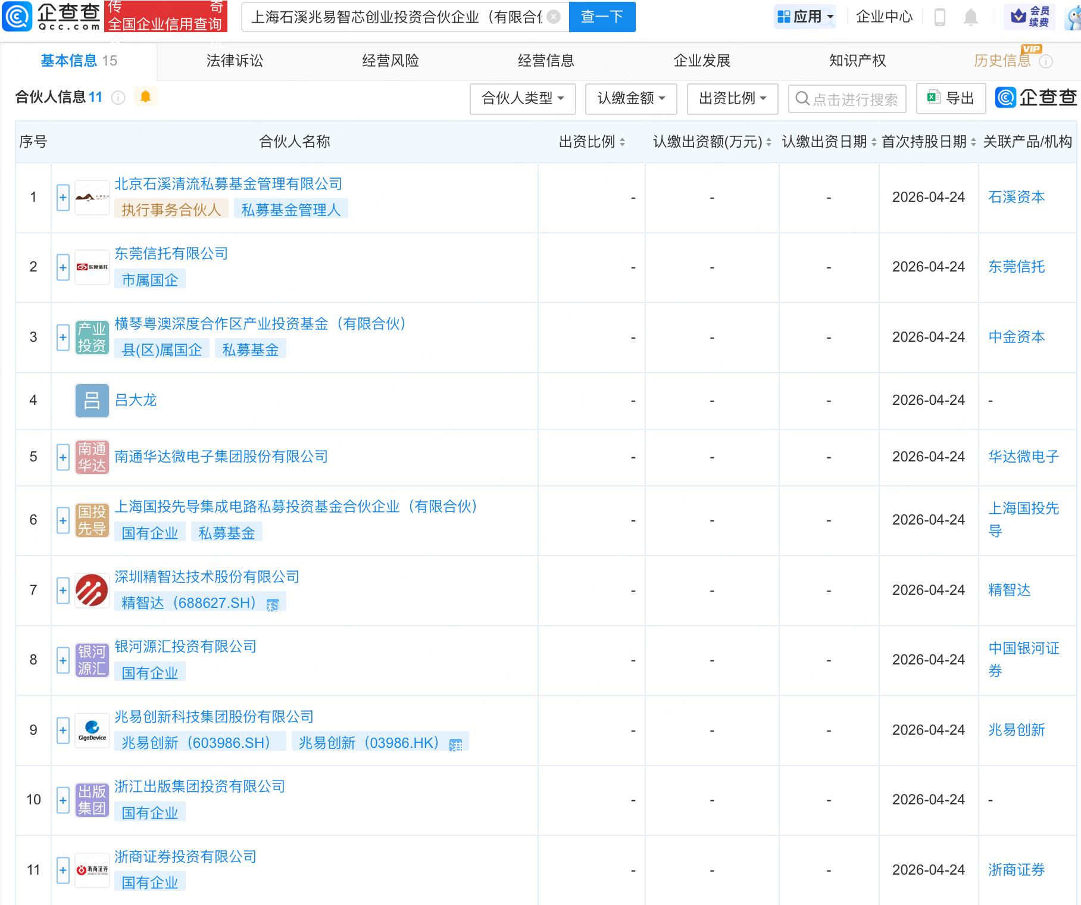
Task: Open the 兆易创新科技集团股份有限公司 link
Action: (214, 717)
